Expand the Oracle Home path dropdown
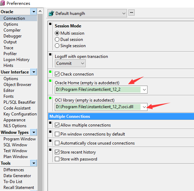Viewport: 194px width, 191px height. 144,89
